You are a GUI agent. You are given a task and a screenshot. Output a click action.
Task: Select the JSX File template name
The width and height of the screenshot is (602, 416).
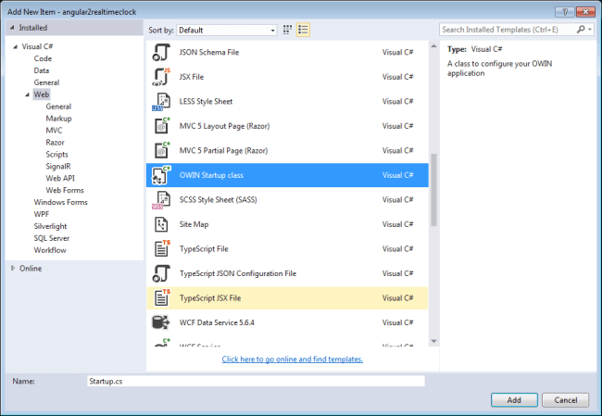191,77
